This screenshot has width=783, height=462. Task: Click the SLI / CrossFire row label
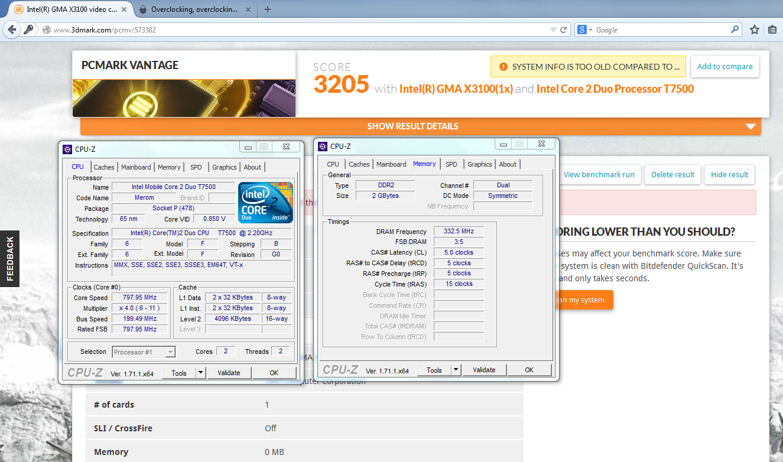click(122, 428)
